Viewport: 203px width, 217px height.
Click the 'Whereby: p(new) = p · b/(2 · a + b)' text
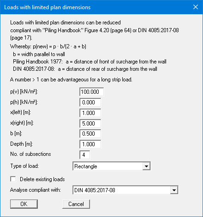pos(48,46)
